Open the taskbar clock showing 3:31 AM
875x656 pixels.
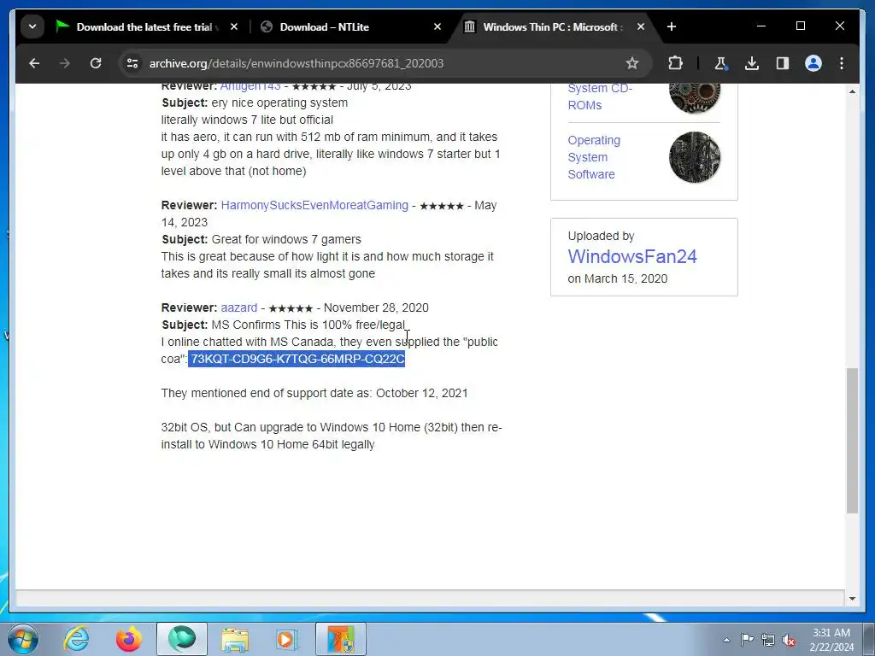point(831,640)
